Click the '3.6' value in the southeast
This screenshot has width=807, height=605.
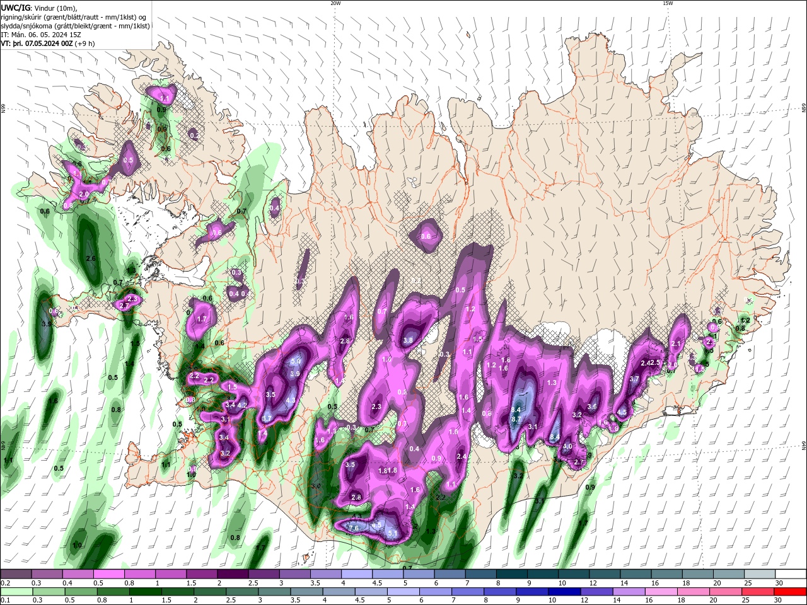click(x=592, y=406)
